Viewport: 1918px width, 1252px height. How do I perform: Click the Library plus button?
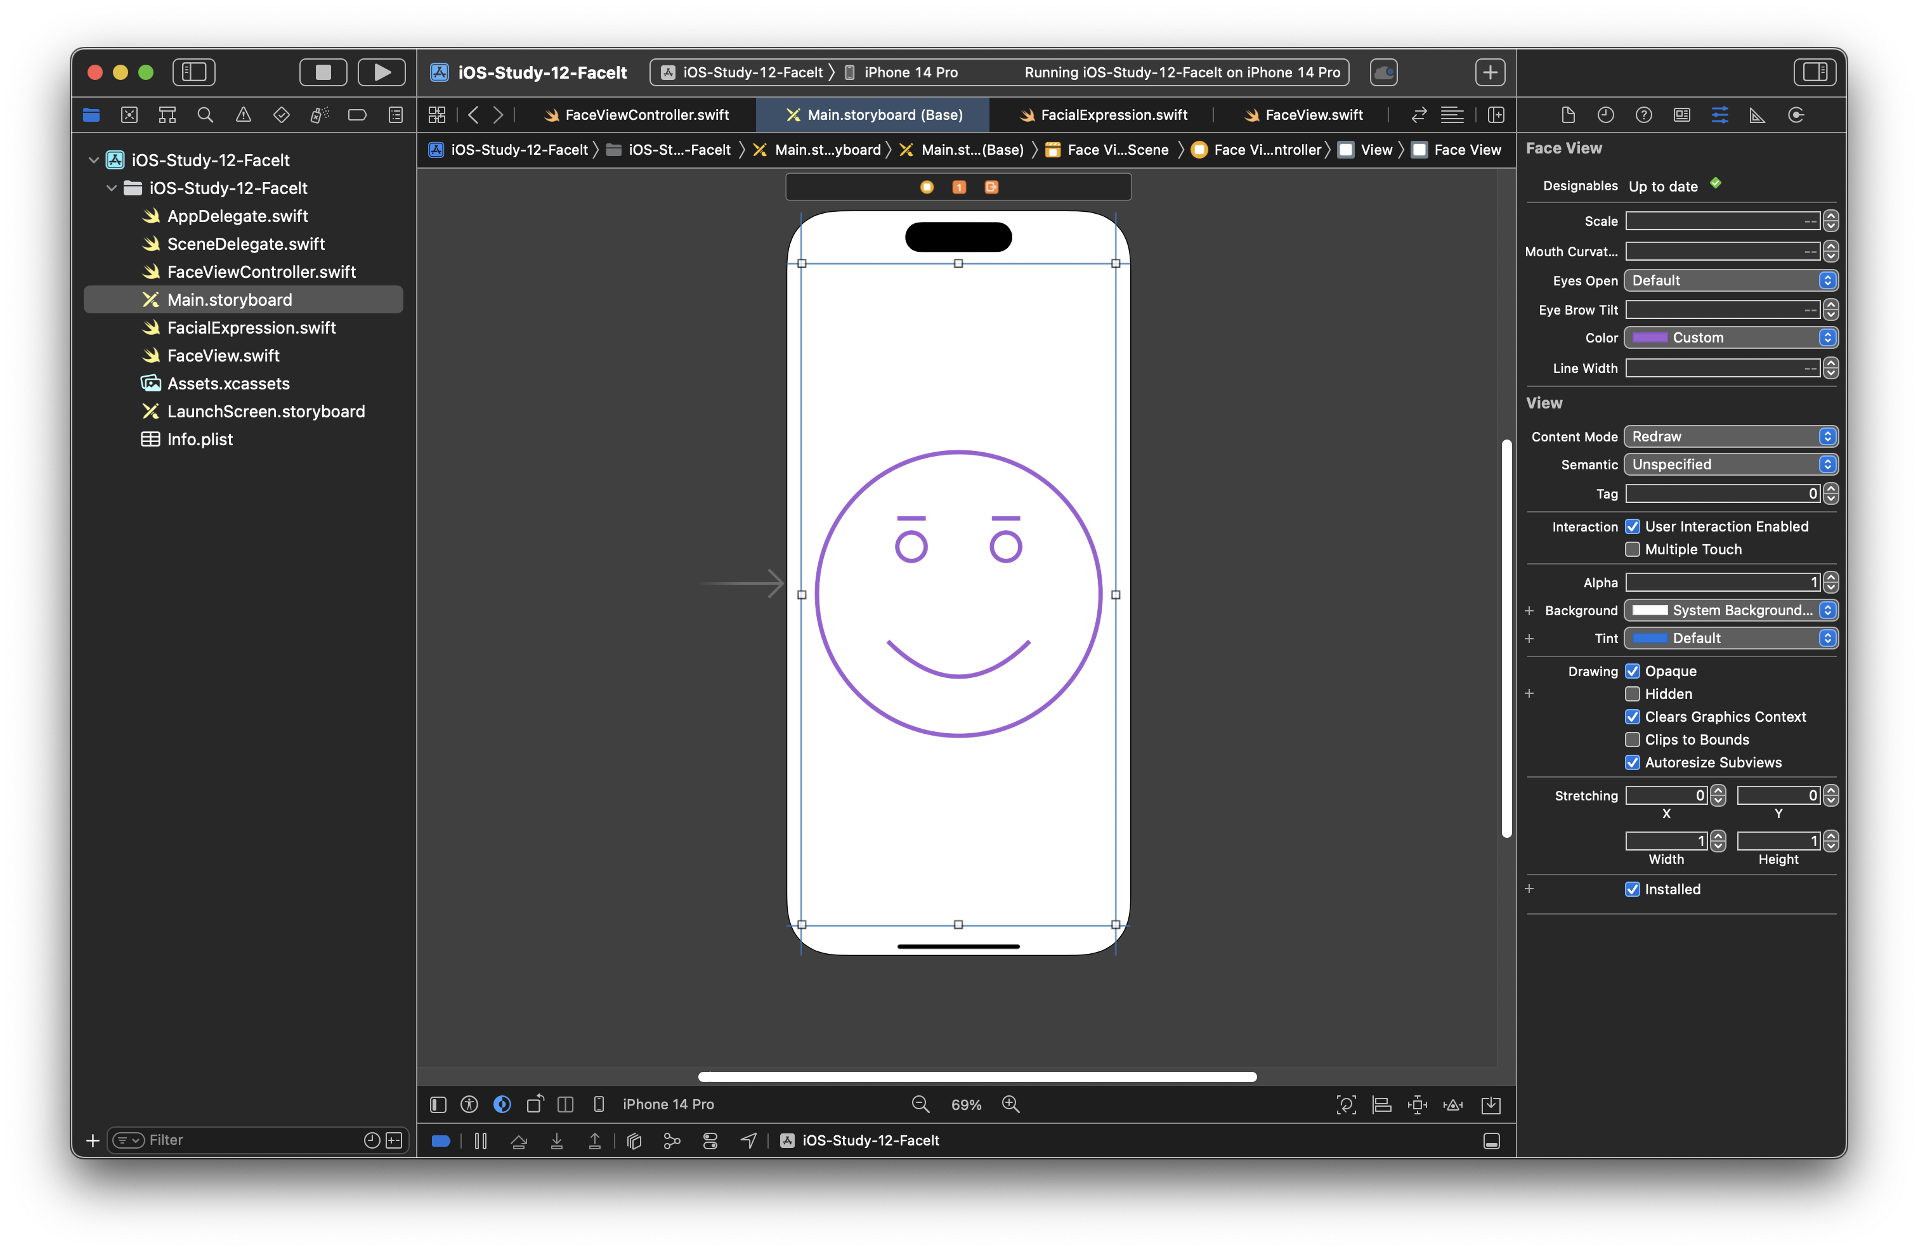[x=1489, y=72]
